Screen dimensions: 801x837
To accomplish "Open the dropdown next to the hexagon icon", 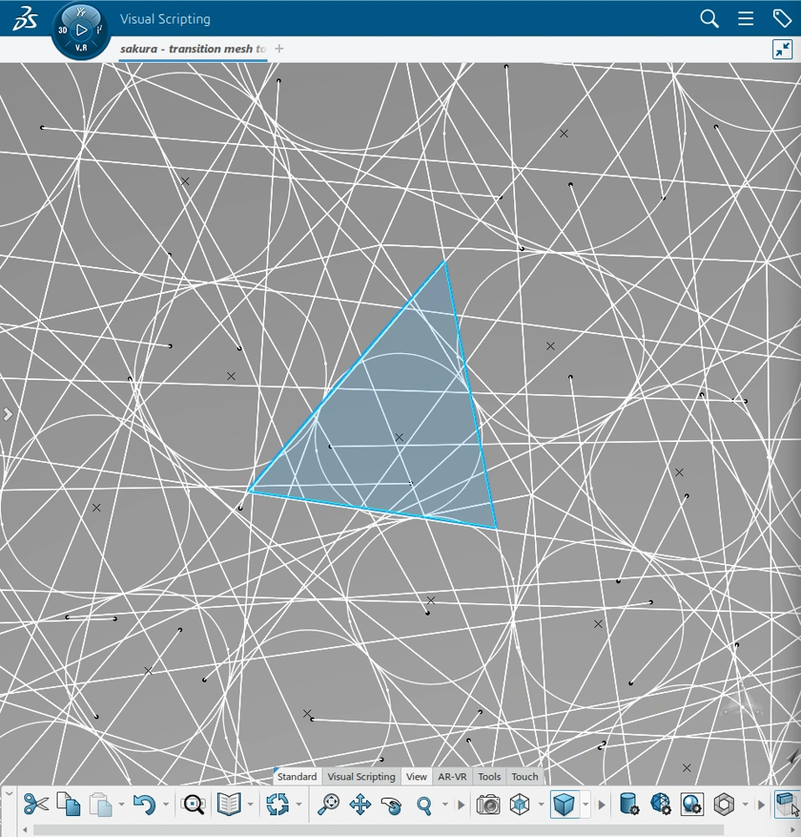I will point(745,805).
